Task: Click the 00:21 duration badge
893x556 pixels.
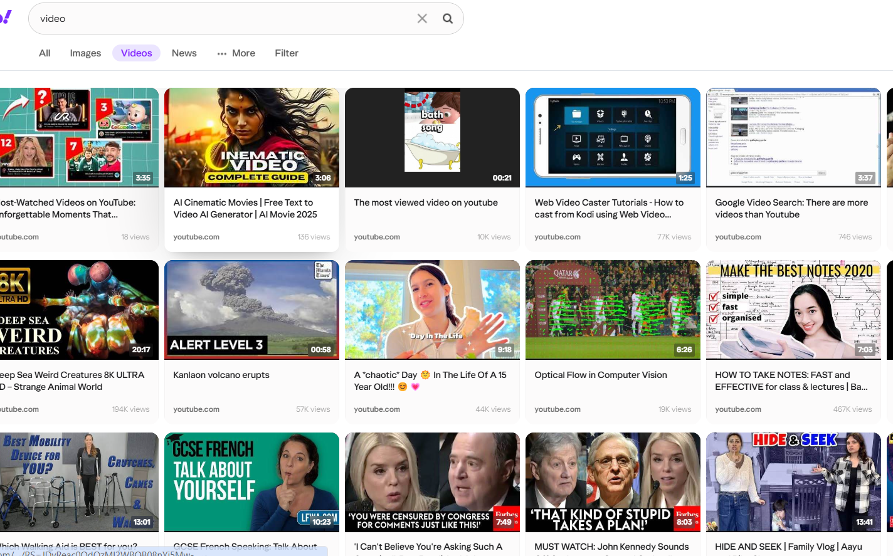Action: pos(502,178)
